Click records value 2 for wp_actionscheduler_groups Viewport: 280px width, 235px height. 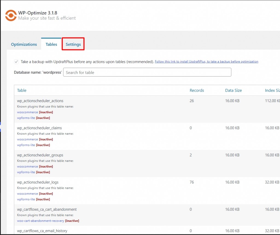pos(191,155)
